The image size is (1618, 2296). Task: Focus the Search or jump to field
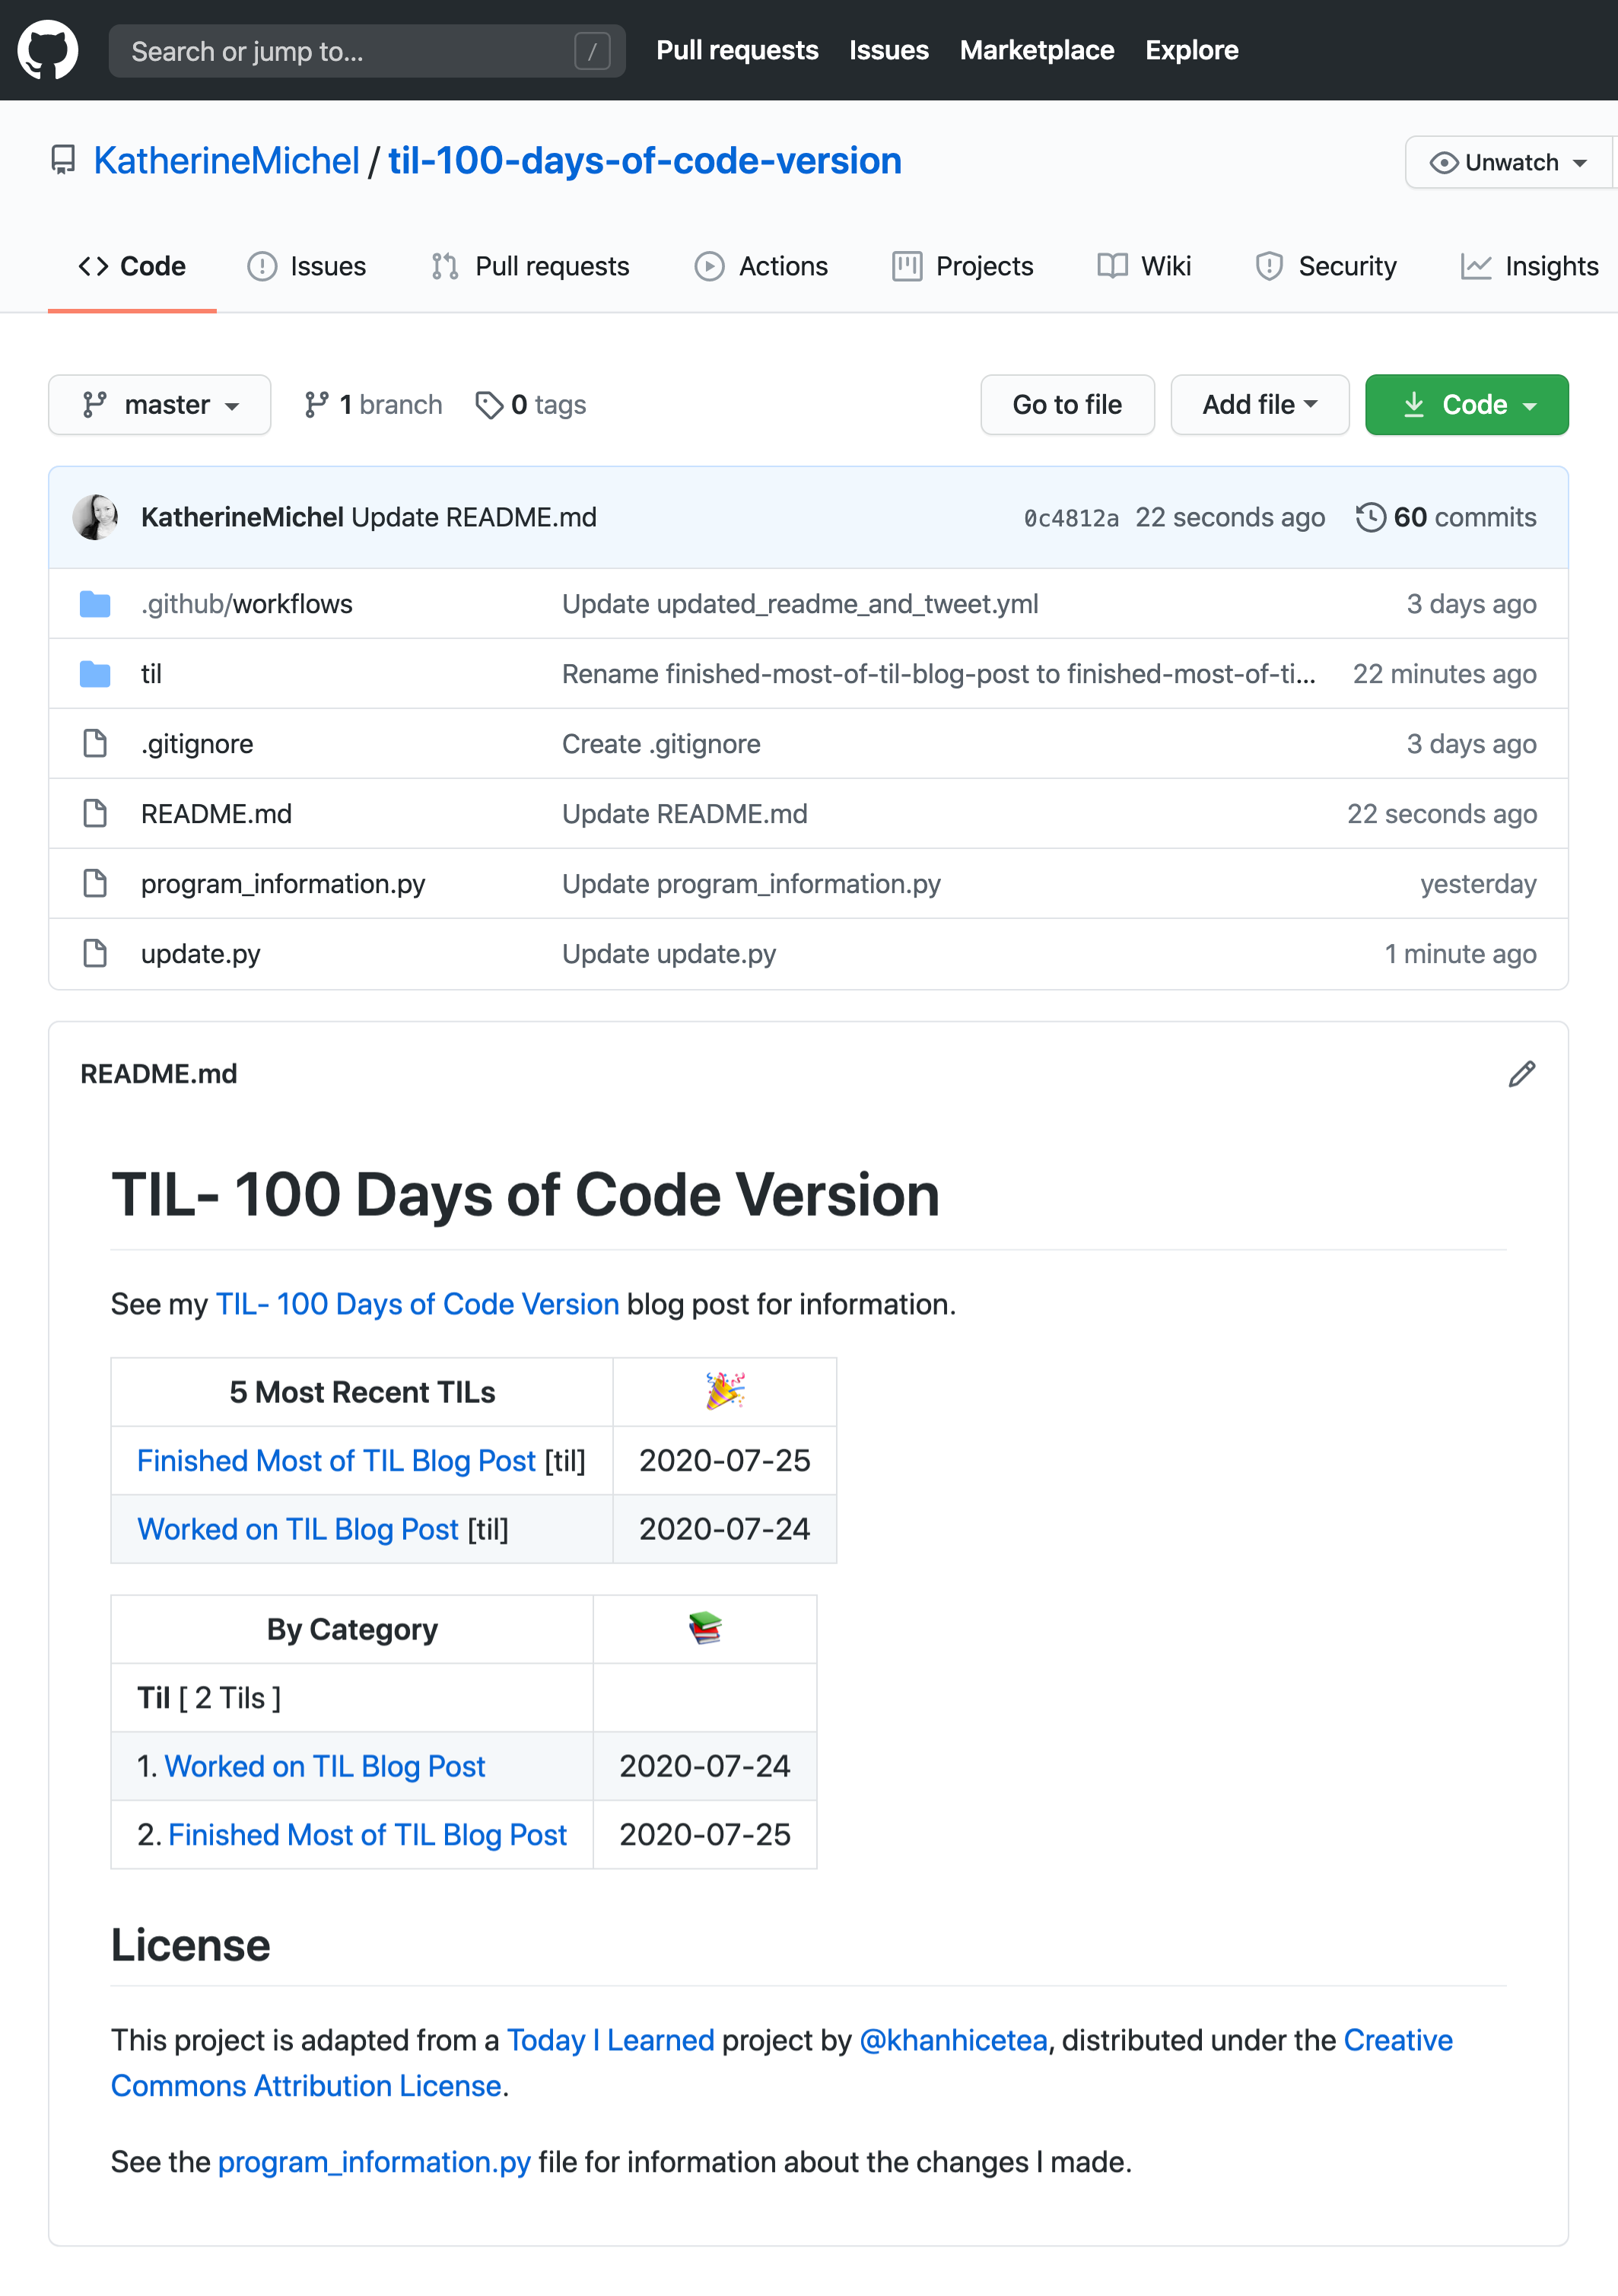tap(367, 51)
